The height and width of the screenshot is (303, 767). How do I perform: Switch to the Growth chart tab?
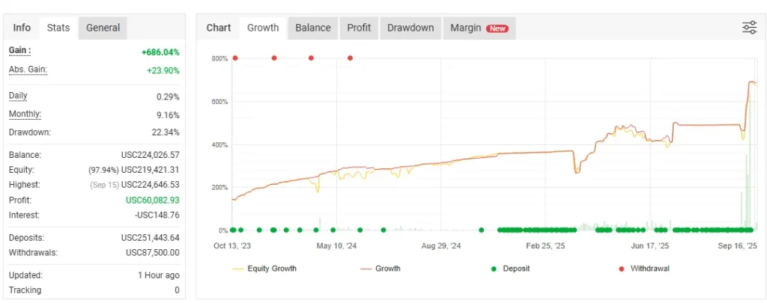click(263, 28)
